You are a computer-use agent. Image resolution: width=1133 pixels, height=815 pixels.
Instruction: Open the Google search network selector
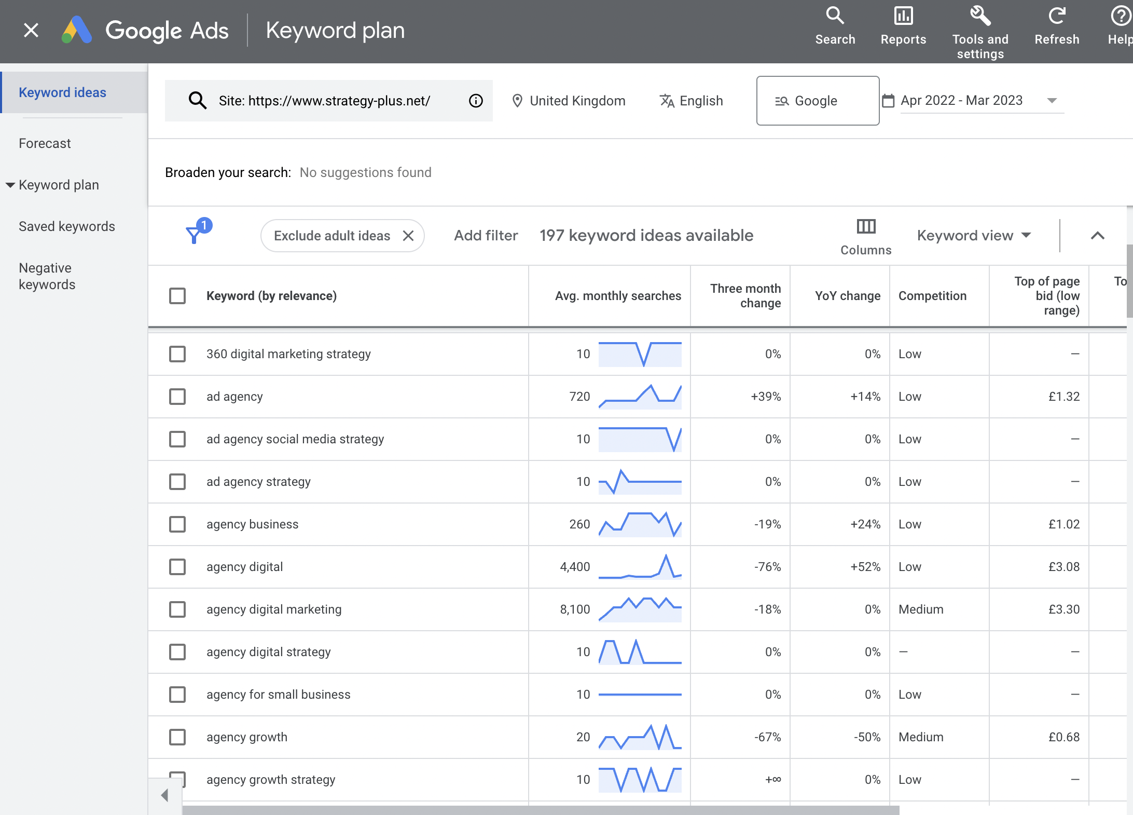pyautogui.click(x=818, y=101)
